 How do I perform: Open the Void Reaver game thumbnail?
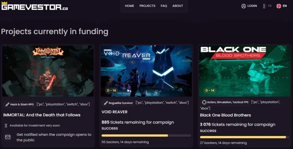click(146, 71)
